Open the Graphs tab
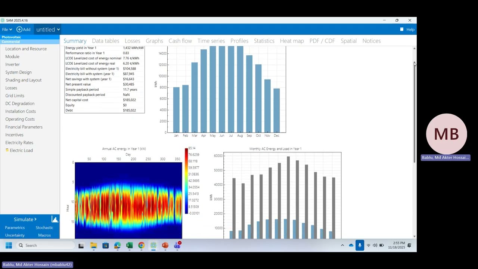Viewport: 478px width, 269px height. [x=154, y=41]
